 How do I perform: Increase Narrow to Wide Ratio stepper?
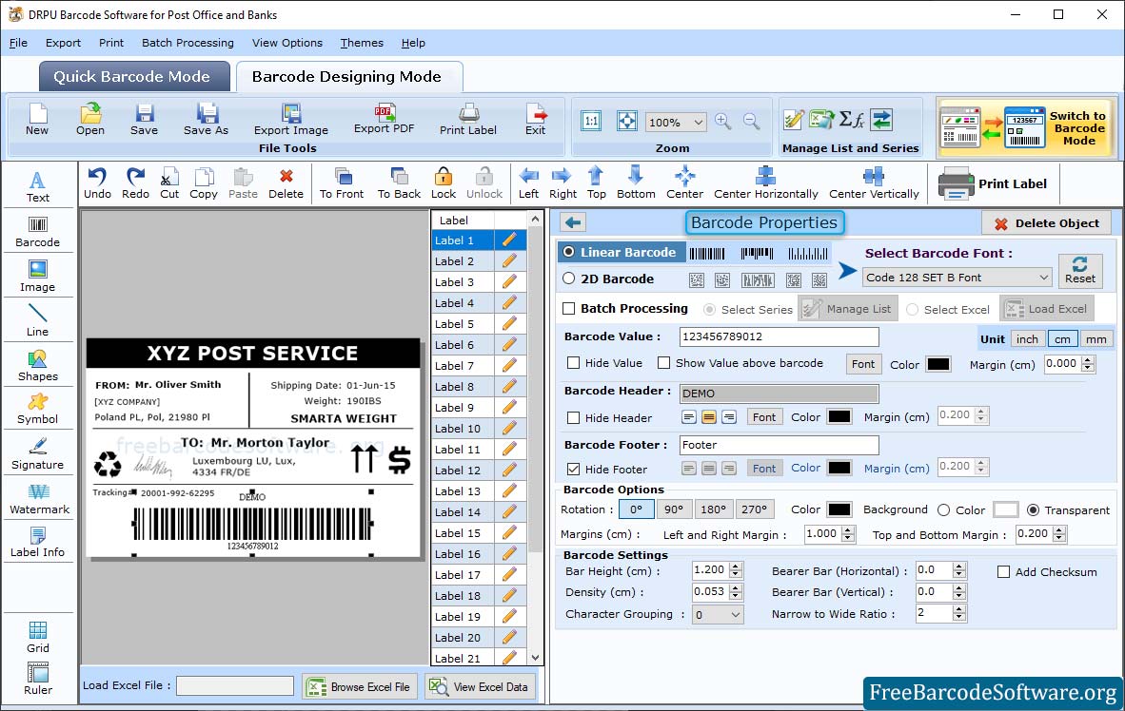coord(959,609)
